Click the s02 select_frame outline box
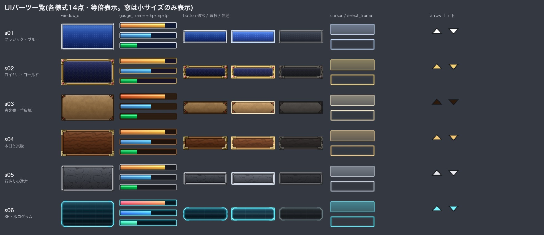Viewport: 544px width, 235px height. [x=352, y=80]
